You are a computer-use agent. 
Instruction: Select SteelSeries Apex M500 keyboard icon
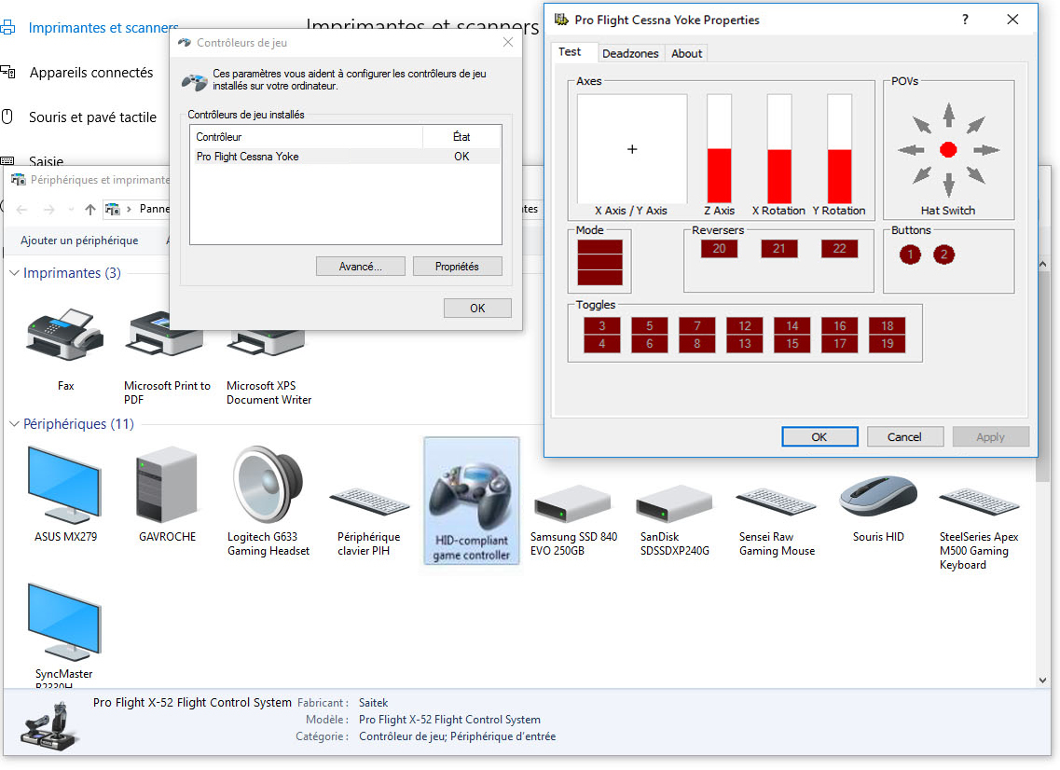(979, 503)
